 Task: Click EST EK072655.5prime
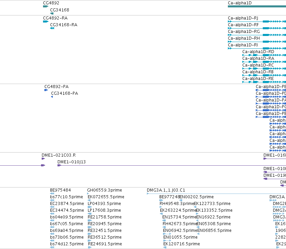[106, 197]
